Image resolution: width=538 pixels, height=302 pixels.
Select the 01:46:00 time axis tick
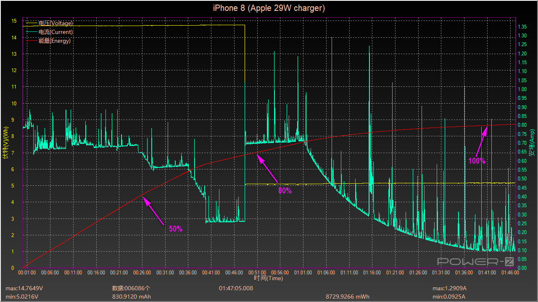pos(510,273)
